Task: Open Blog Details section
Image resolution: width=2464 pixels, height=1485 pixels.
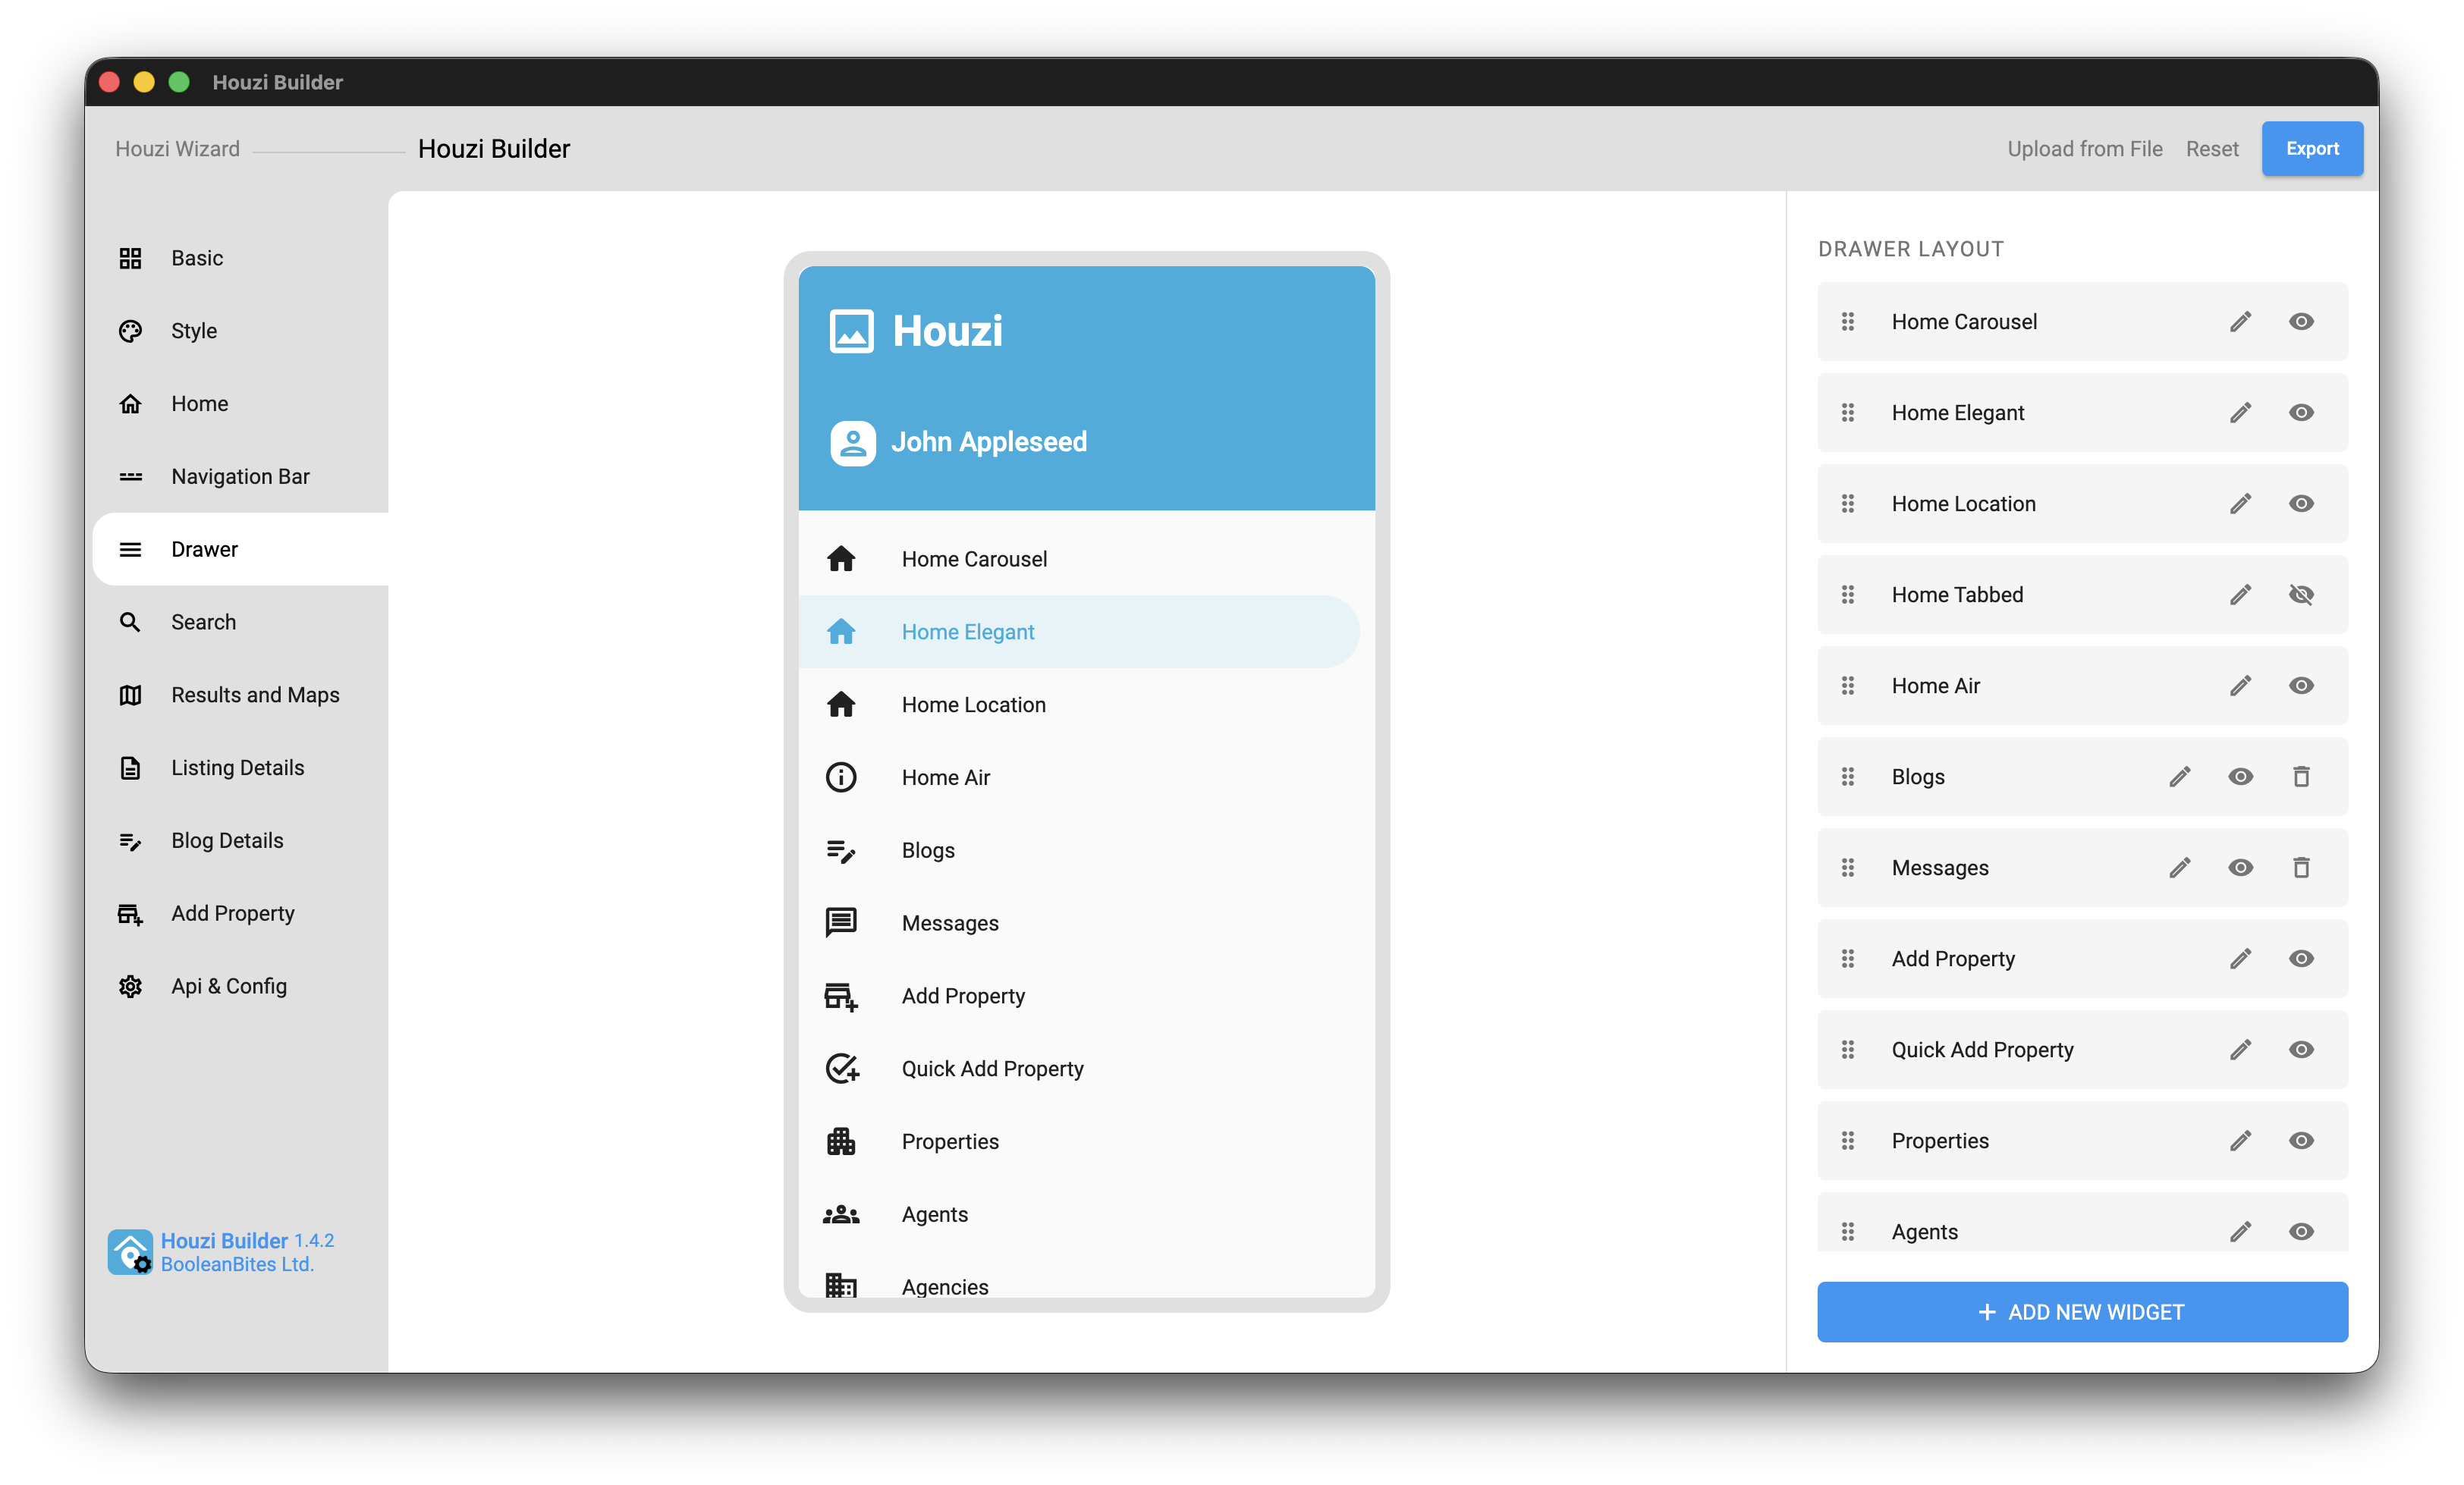Action: (240, 840)
